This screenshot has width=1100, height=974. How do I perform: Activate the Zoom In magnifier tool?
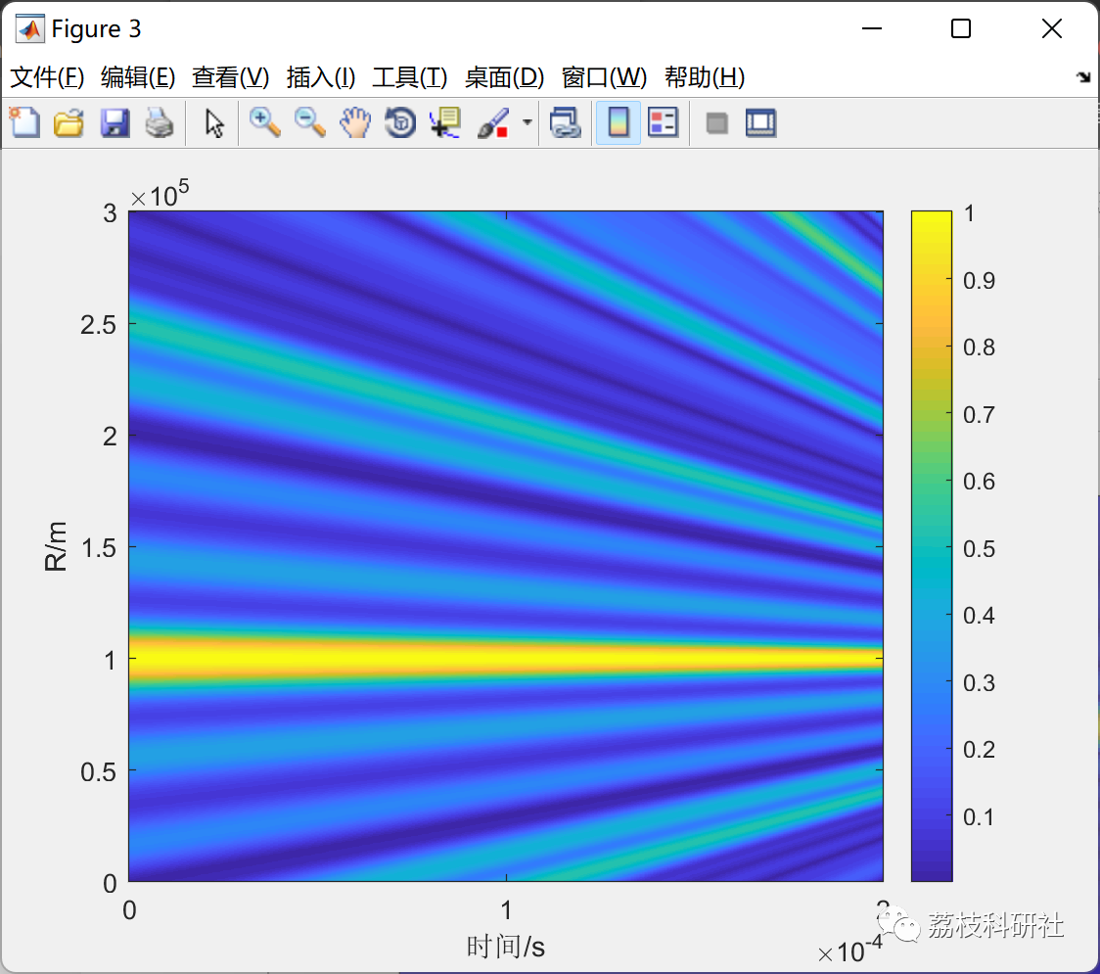[x=264, y=122]
